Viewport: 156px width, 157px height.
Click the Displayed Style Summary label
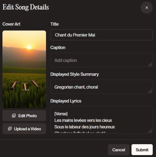[x=75, y=74]
